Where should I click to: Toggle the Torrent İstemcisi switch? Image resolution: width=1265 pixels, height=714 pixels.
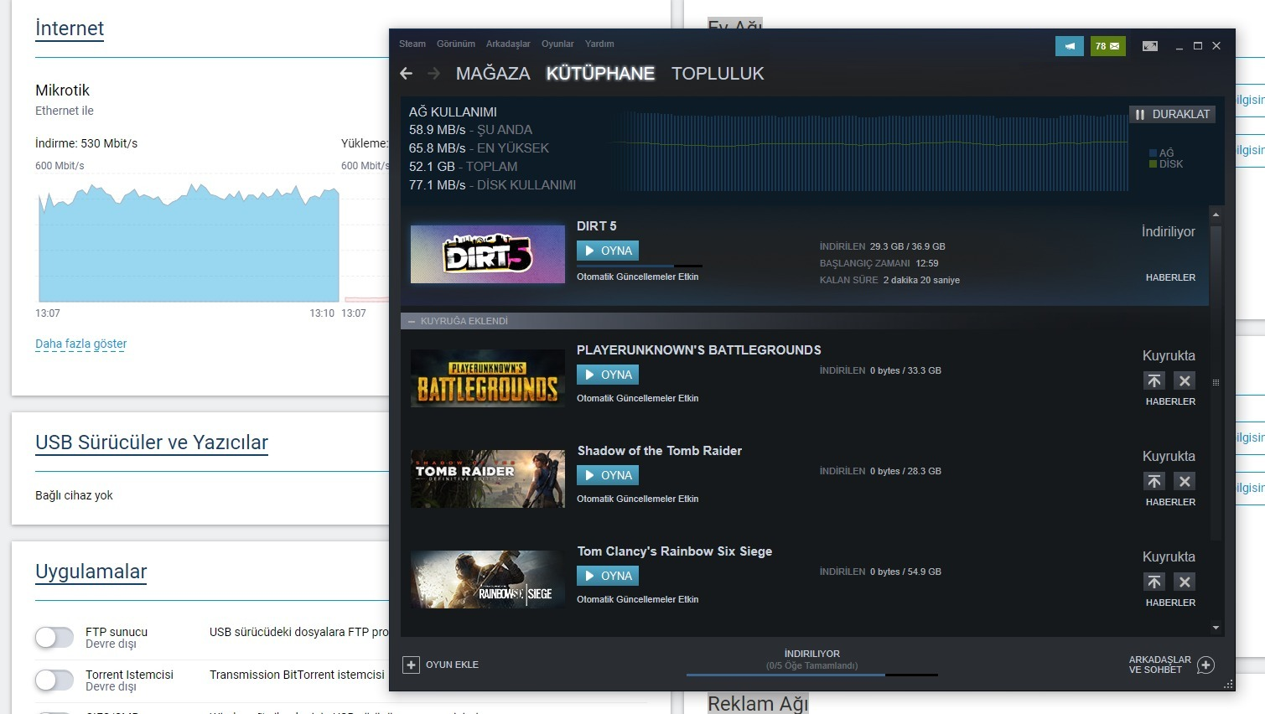point(54,680)
